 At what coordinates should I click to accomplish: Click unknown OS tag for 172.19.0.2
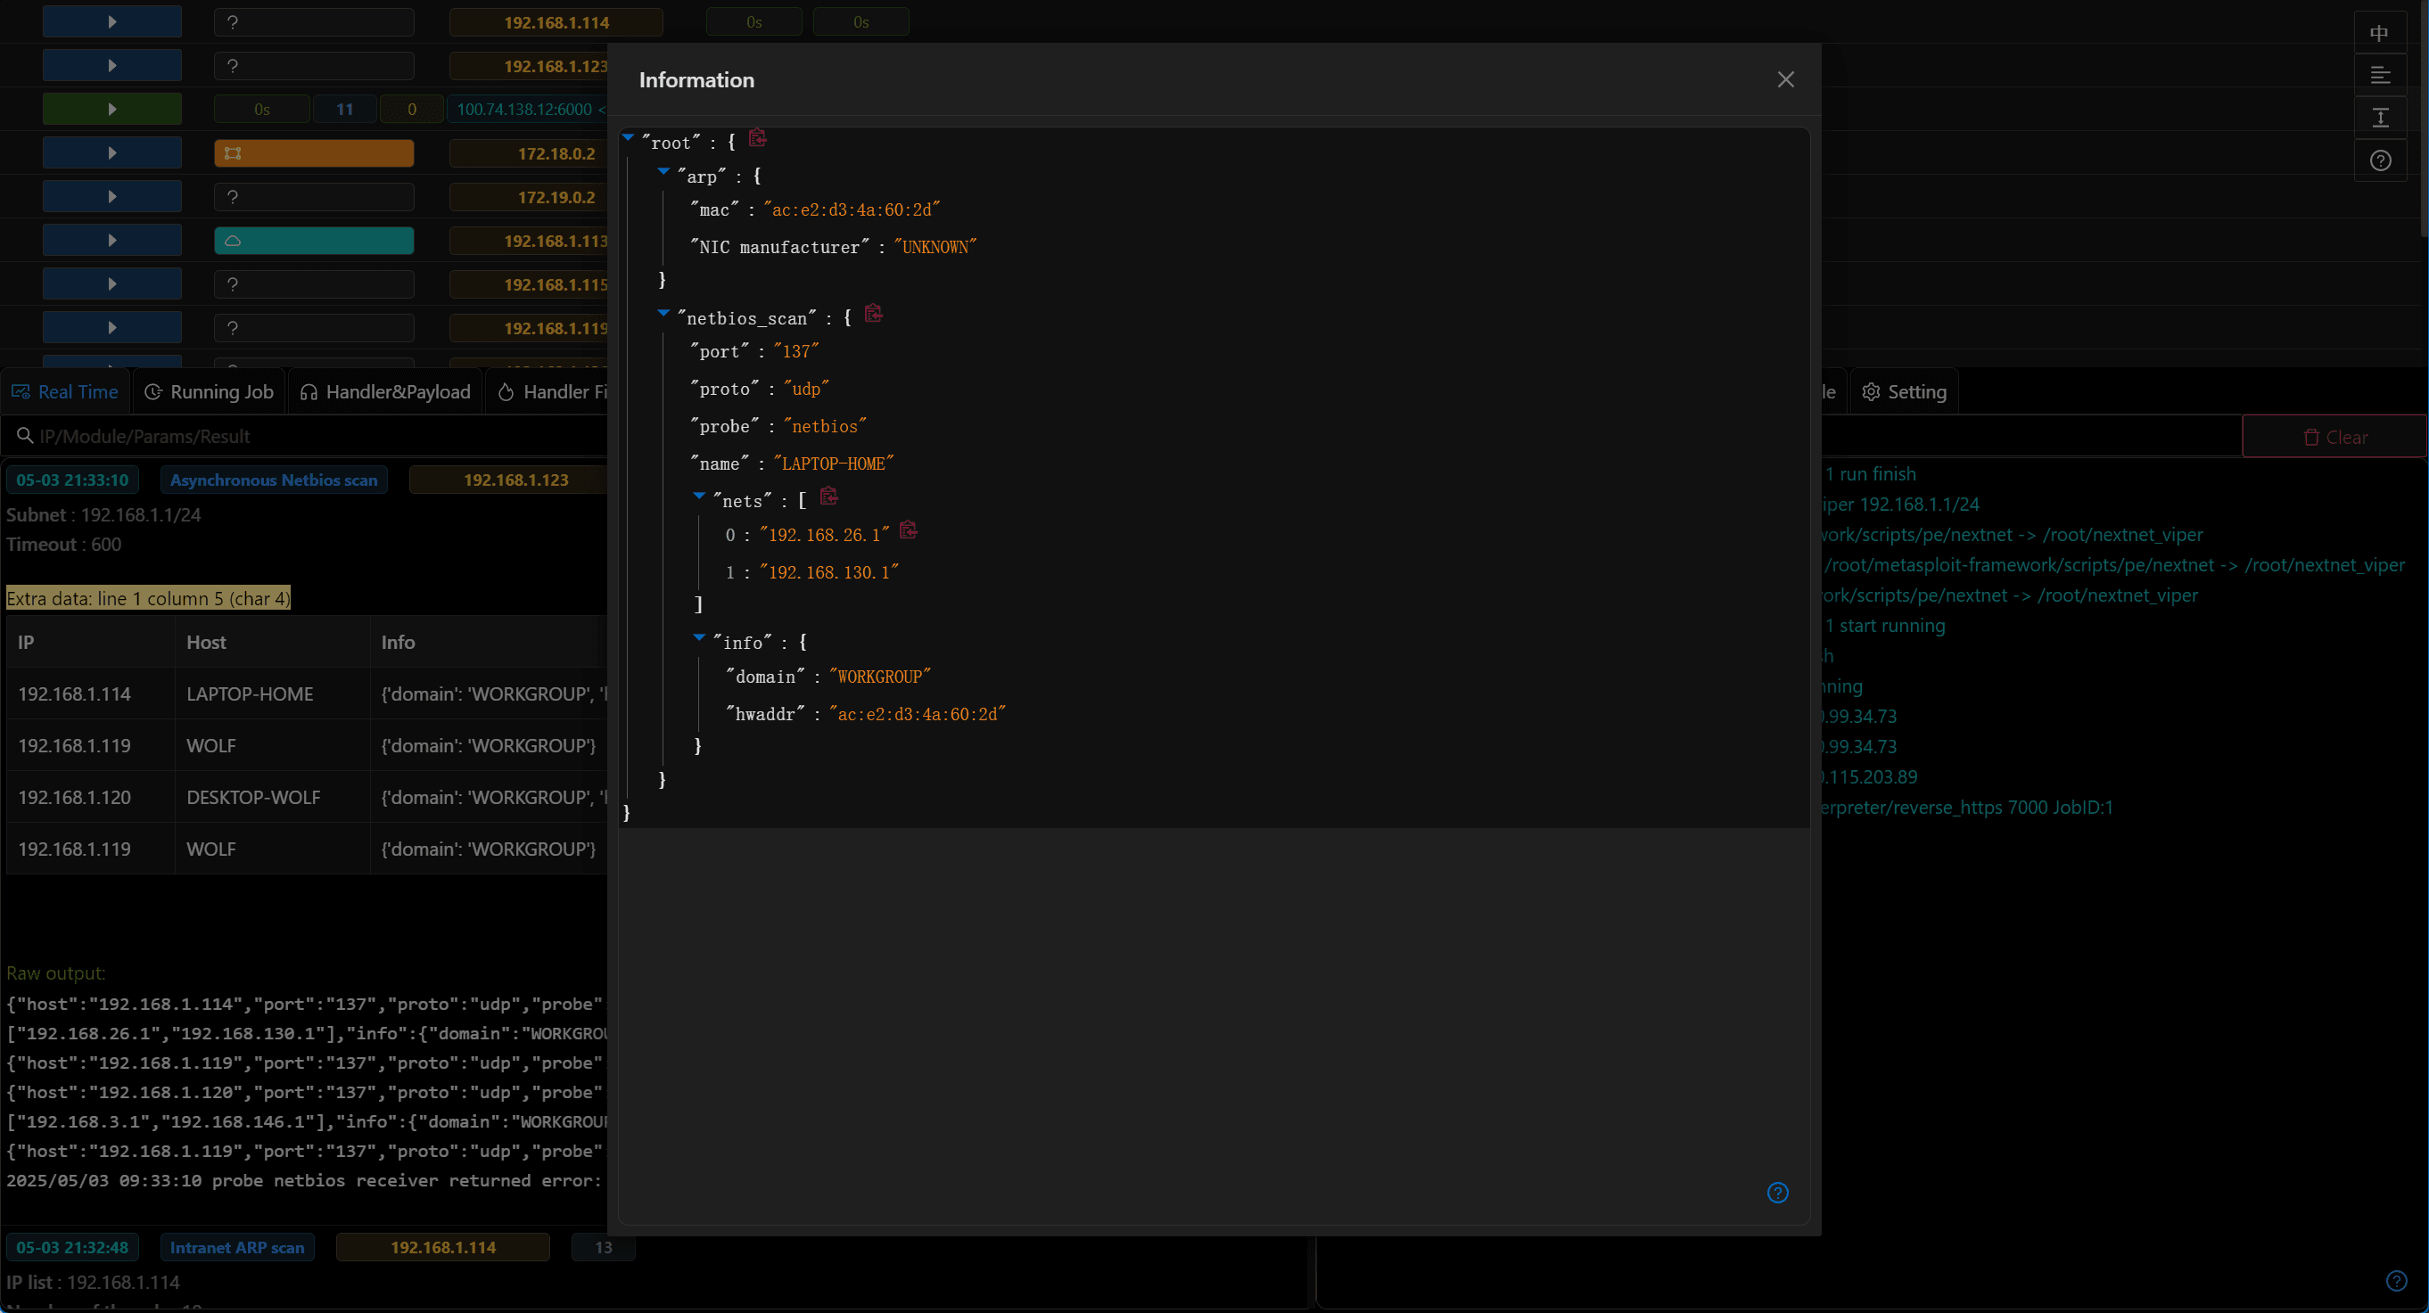314,197
